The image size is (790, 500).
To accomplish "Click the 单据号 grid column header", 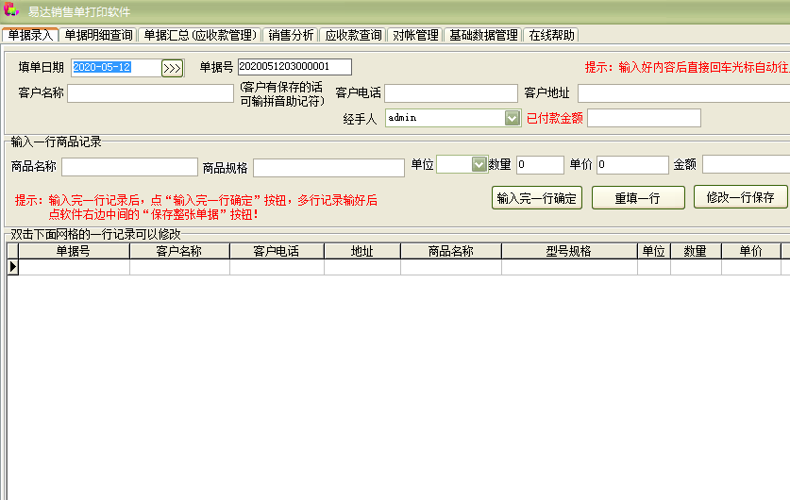I will point(74,251).
